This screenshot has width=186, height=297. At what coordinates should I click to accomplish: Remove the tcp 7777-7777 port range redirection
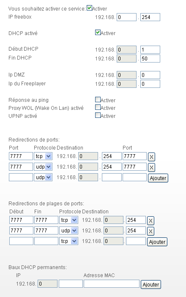(150, 221)
